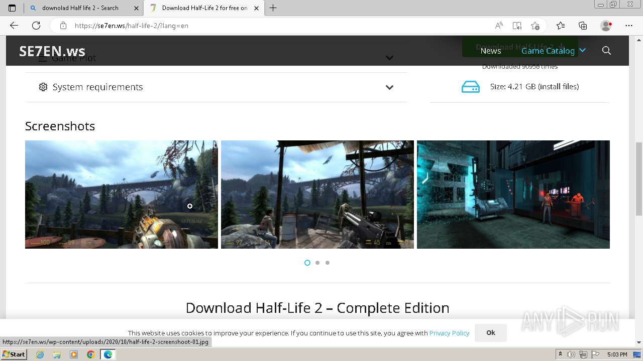Open network status tray icon
This screenshot has width=643, height=361.
[x=584, y=354]
